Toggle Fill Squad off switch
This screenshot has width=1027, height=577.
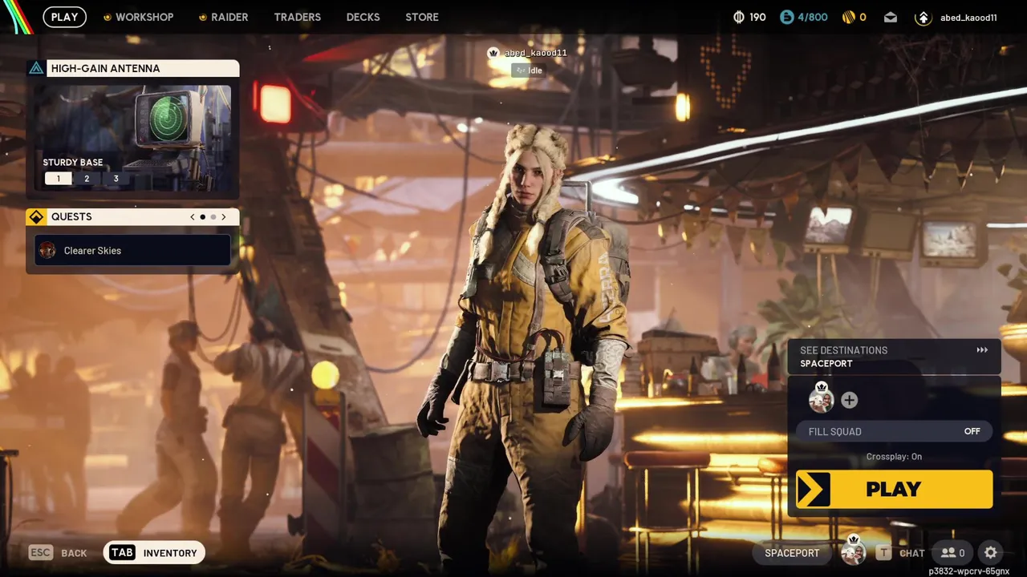894,431
